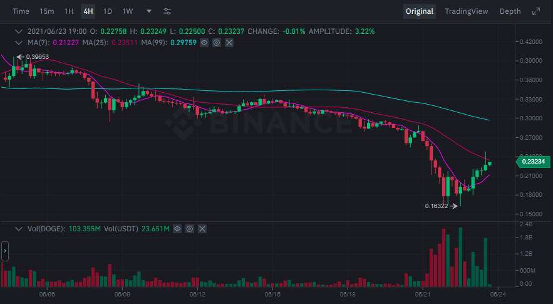
Task: Choose the 1W timeframe
Action: coord(128,11)
